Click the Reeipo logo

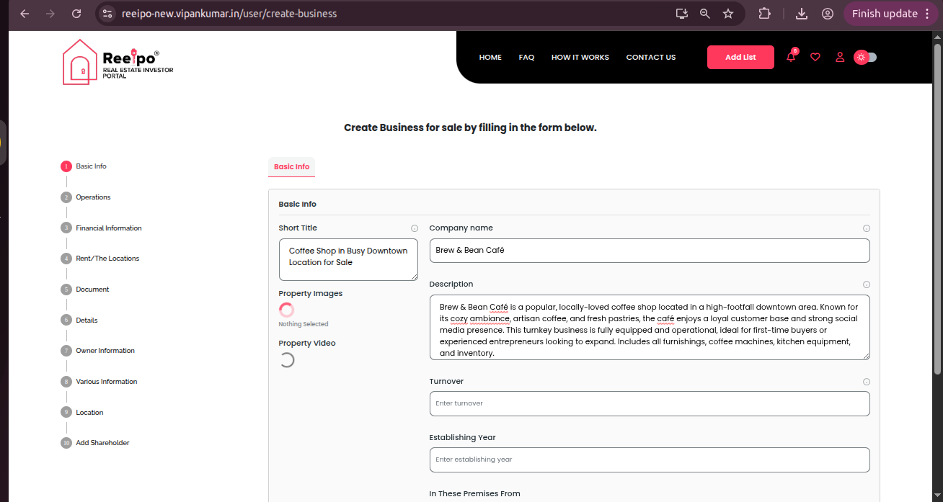pyautogui.click(x=118, y=62)
